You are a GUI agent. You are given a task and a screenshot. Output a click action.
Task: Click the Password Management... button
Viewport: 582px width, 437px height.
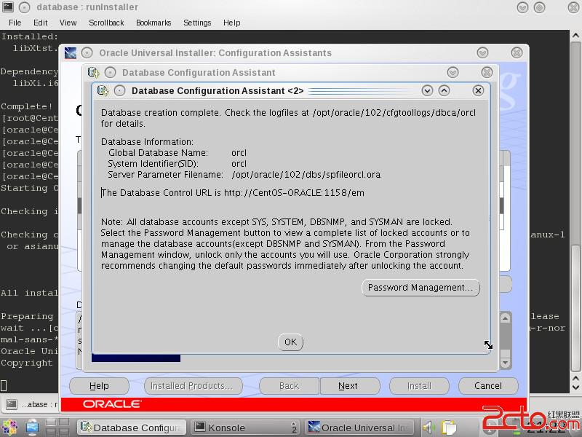(x=420, y=288)
